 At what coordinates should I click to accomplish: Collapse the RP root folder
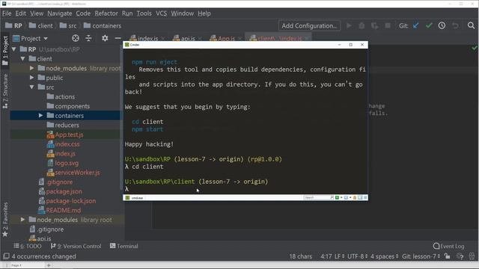point(13,49)
